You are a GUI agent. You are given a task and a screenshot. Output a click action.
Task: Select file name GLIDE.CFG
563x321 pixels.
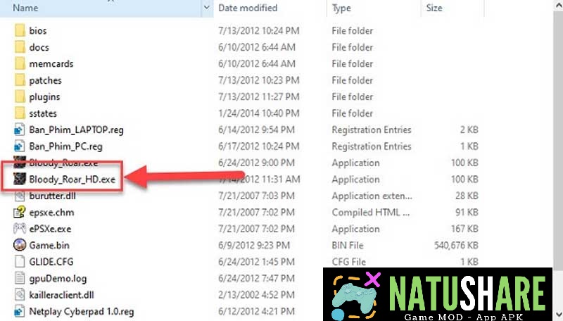51,262
